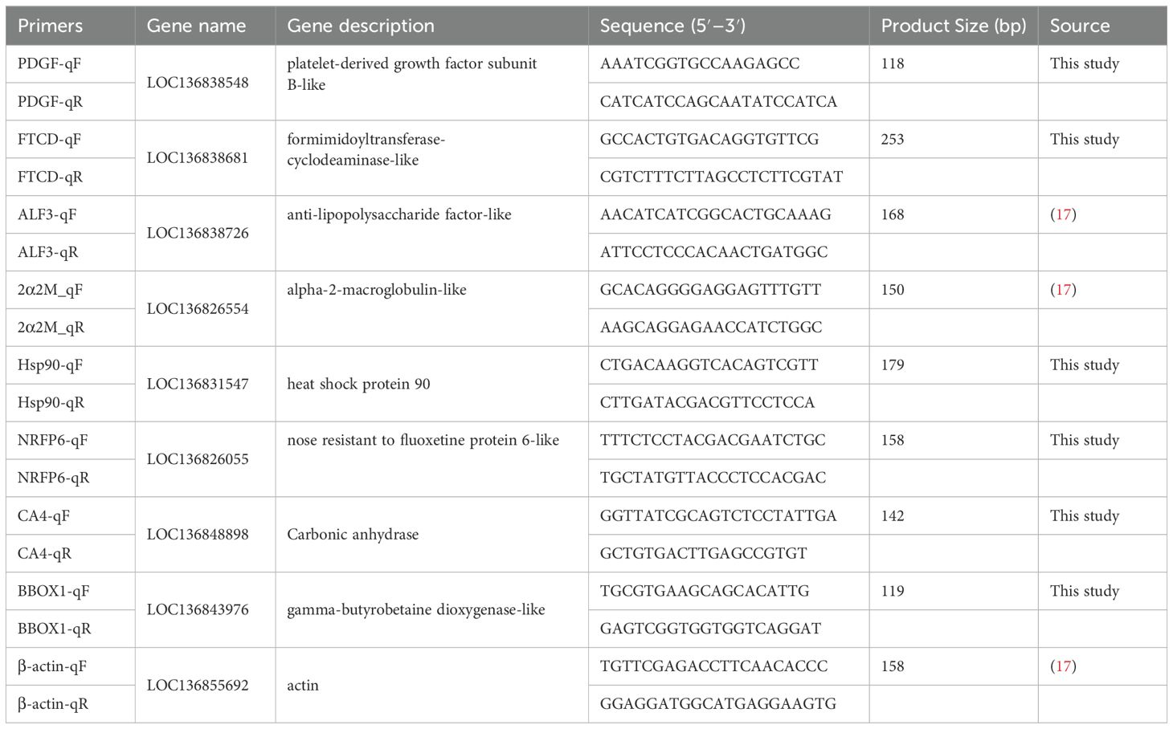This screenshot has height=729, width=1173.
Task: Open reference 17 link in ALF3-qF row
Action: (x=1063, y=214)
